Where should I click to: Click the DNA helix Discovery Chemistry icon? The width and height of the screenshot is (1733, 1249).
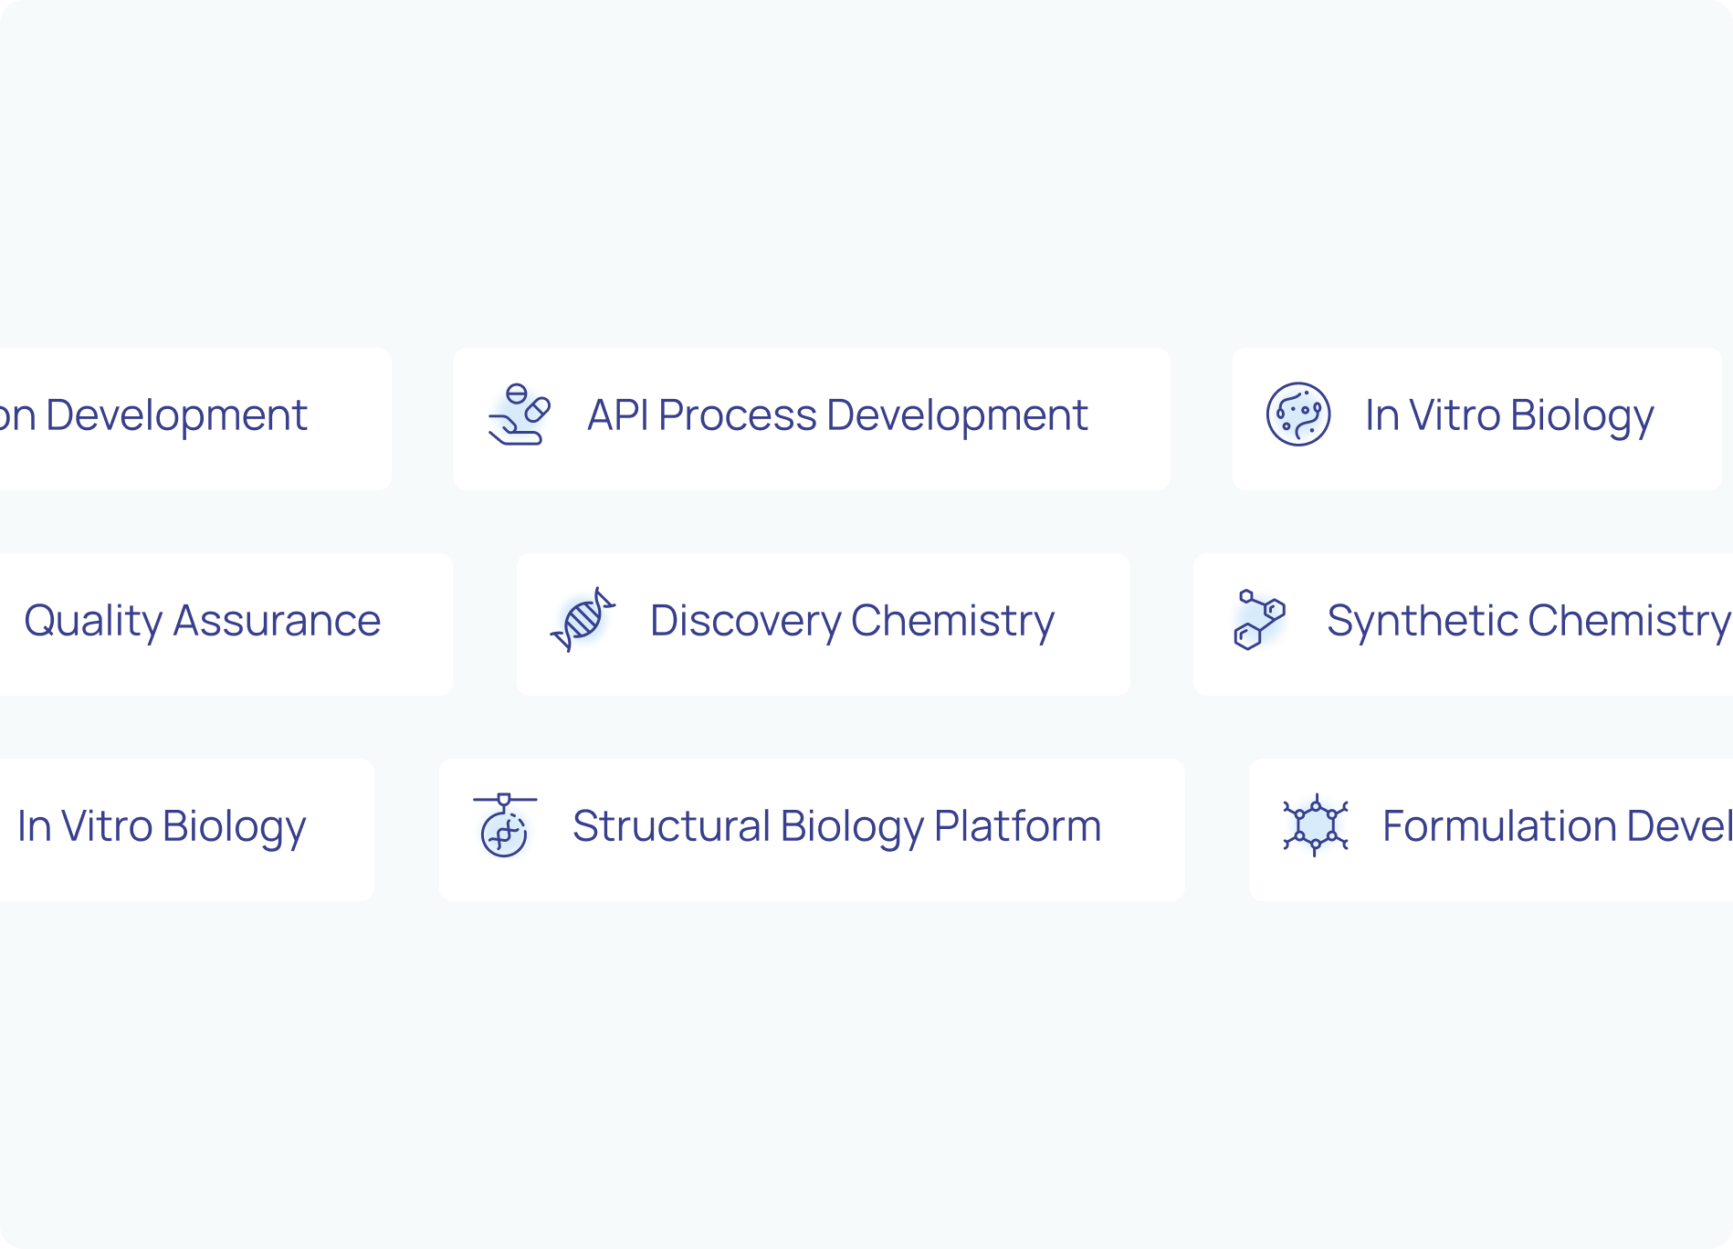(x=583, y=620)
